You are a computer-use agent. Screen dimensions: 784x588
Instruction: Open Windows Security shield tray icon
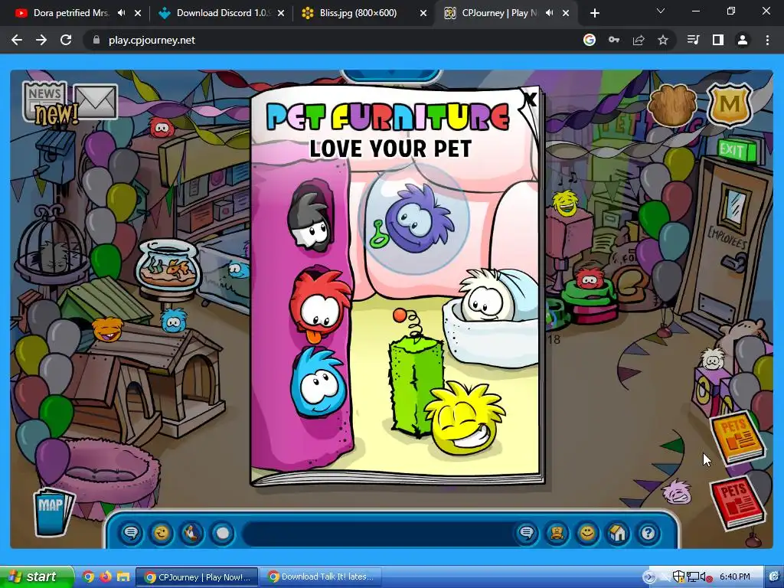pos(678,577)
